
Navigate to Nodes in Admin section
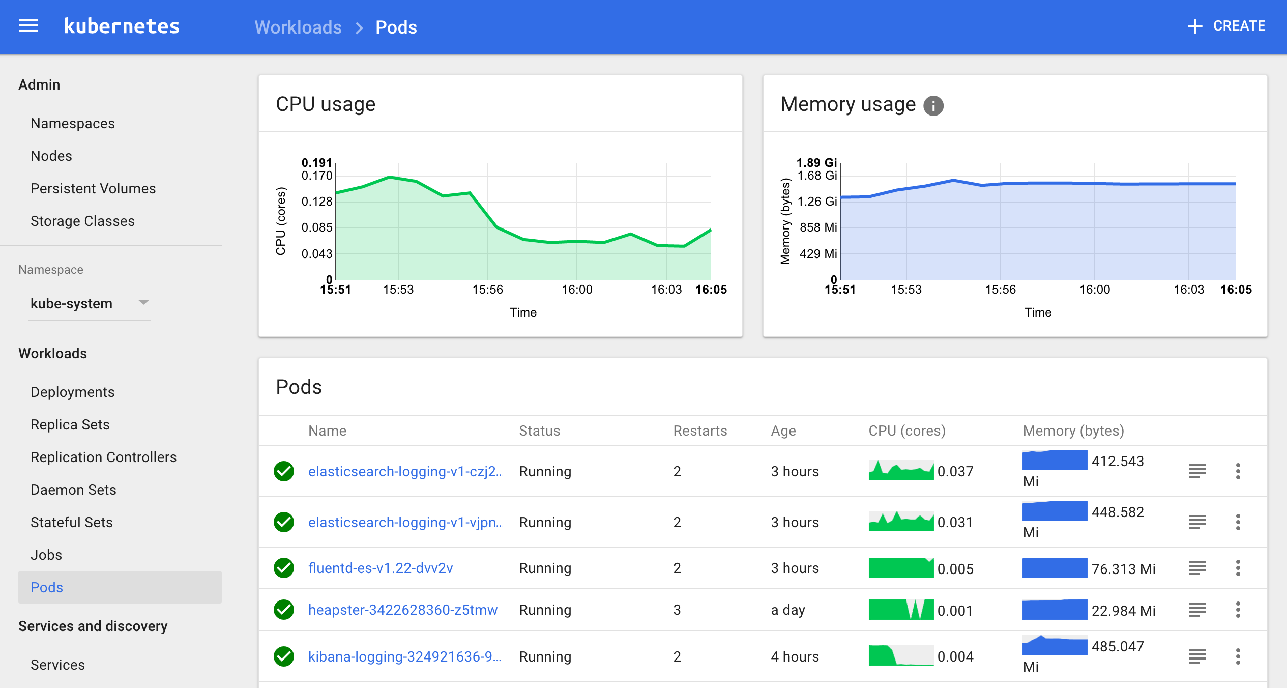[50, 155]
